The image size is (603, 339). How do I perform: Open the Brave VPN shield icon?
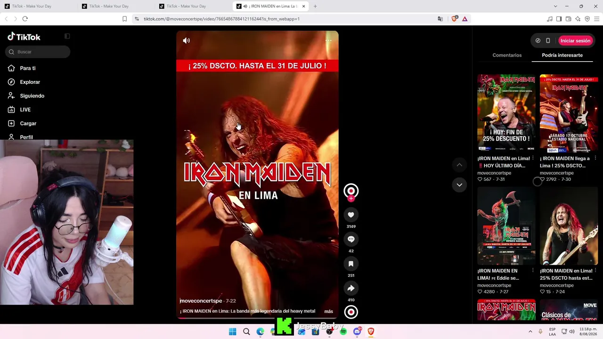[x=587, y=19]
